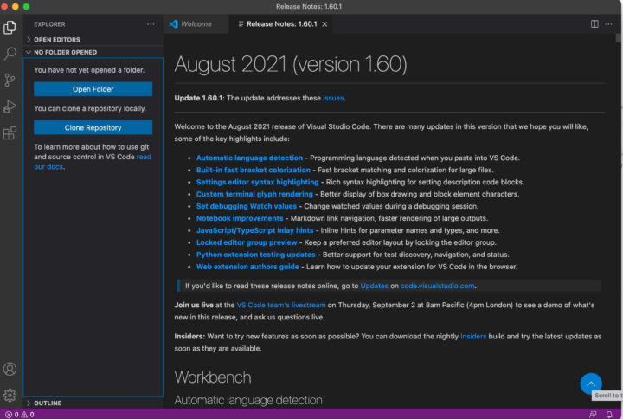Open the Extensions view icon
The height and width of the screenshot is (419, 623).
point(10,132)
